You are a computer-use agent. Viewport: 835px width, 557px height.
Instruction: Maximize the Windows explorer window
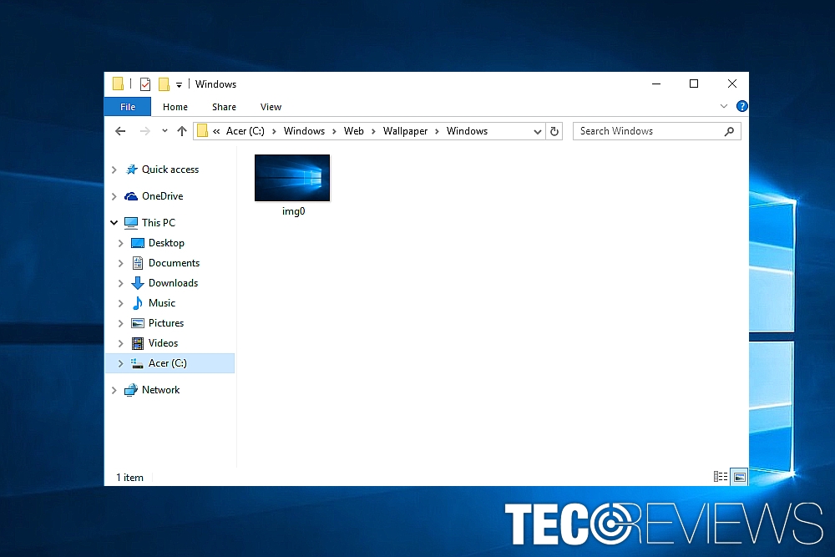pos(694,84)
